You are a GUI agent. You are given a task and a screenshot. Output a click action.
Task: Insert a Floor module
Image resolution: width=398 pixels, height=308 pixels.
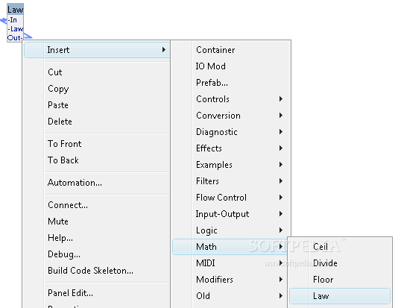click(340, 280)
